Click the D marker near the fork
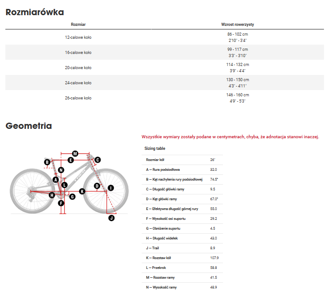 pos(97,186)
